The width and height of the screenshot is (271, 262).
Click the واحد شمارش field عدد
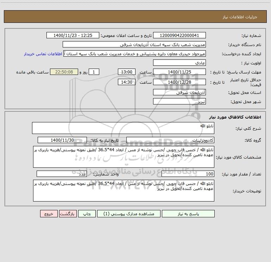[x=62, y=174]
